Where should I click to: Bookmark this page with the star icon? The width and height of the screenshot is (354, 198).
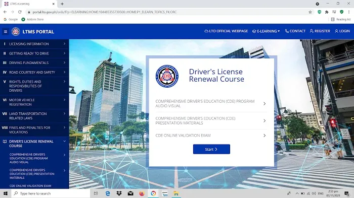(310, 12)
